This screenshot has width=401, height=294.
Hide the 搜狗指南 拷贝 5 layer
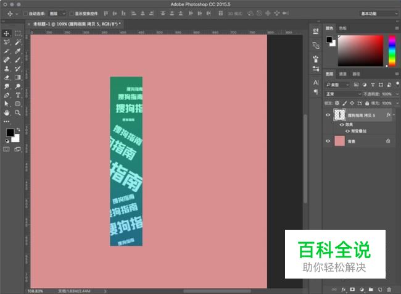[328, 115]
